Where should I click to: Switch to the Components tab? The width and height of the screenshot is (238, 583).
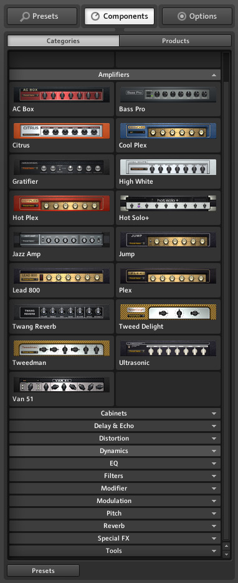click(x=120, y=16)
